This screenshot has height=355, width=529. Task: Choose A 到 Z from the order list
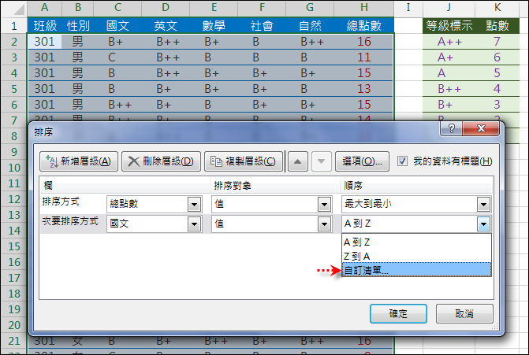tap(416, 242)
